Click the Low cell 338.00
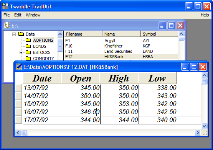 158,88
